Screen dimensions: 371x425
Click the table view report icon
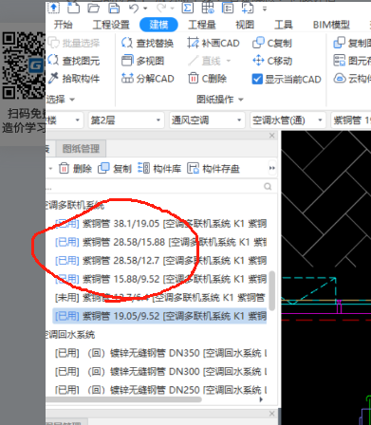[208, 8]
